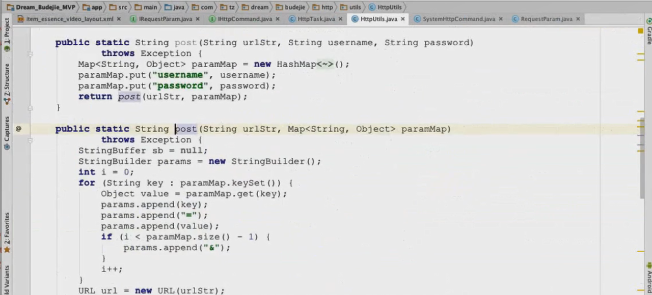Click StringBuffer sb = null line
Viewport: 652px width, 295px height.
point(143,151)
